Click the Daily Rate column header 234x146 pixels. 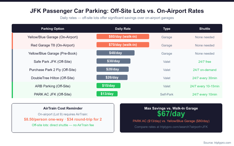(x=123, y=29)
